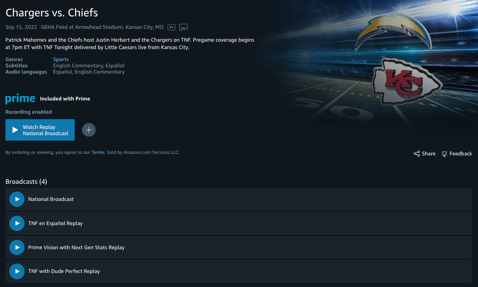Click the Feedback lightbulb icon
This screenshot has width=478, height=287.
(x=444, y=153)
